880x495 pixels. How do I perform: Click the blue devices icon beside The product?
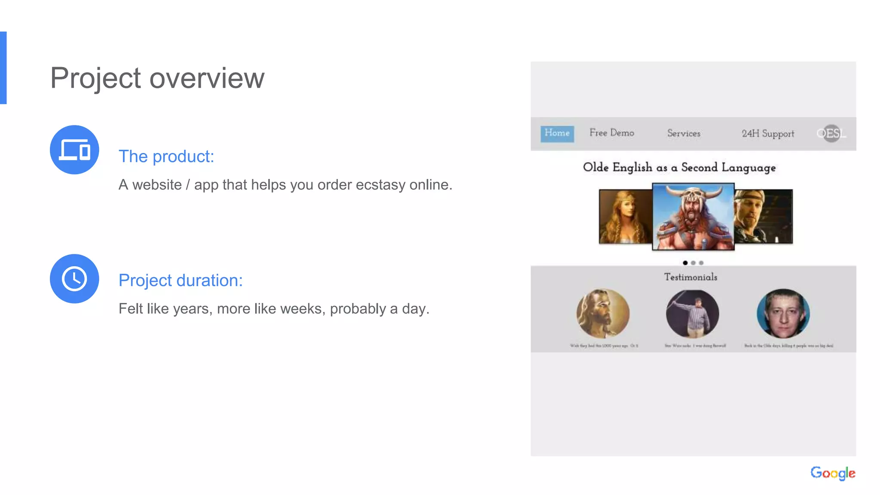pos(74,150)
